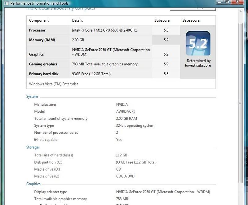Image resolution: width=248 pixels, height=205 pixels.
Task: Select the Memory (RAM) row label
Action: coord(42,40)
